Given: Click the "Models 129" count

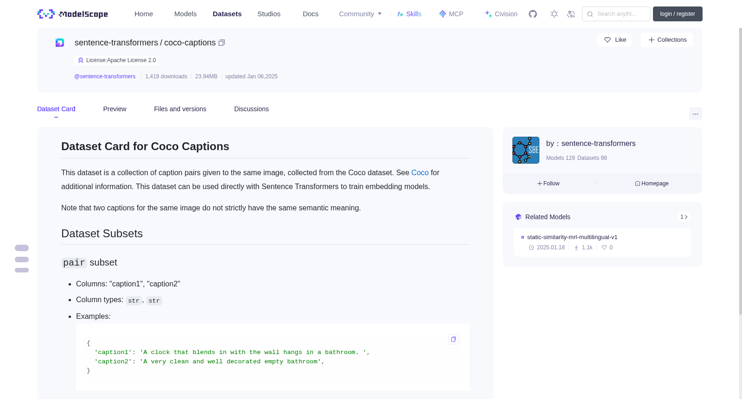Looking at the screenshot, I should [560, 158].
